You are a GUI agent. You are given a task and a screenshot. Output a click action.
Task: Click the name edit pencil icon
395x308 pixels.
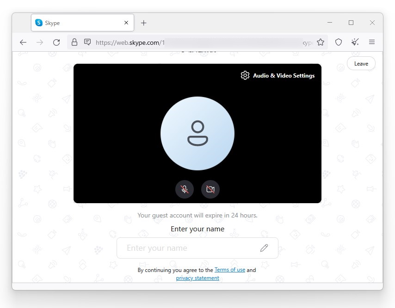click(264, 248)
